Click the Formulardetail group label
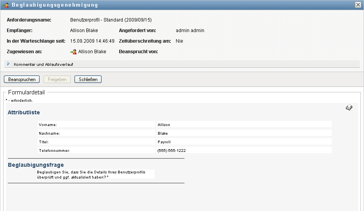The width and height of the screenshot is (364, 211). [26, 93]
